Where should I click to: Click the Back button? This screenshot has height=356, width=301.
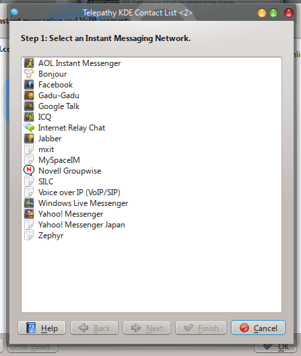point(94,328)
